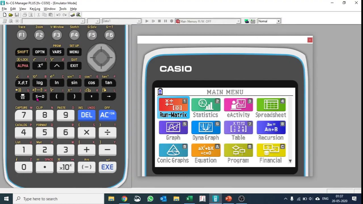Click the calculator's circular directional pad
The image size is (363, 204).
pos(101,58)
